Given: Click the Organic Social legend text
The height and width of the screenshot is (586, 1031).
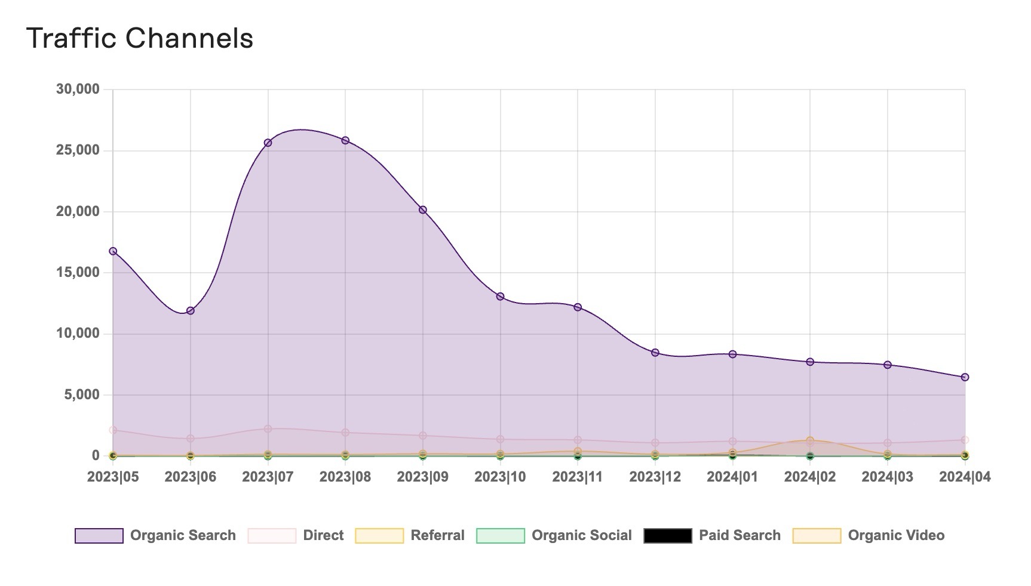Looking at the screenshot, I should tap(581, 535).
